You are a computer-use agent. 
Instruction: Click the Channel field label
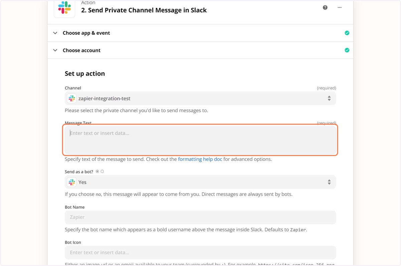[73, 88]
